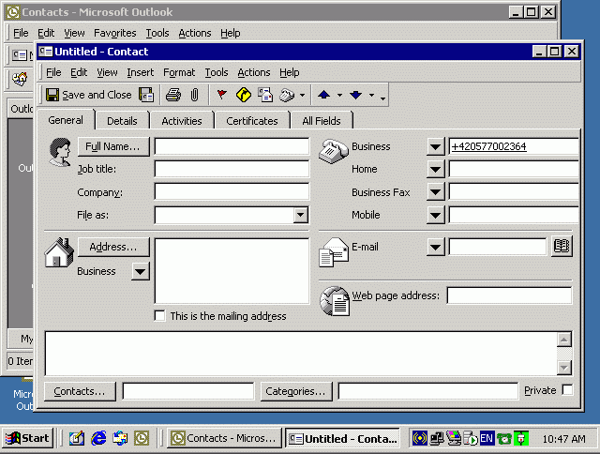Click in the Web page address field
This screenshot has height=454, width=600.
coord(509,295)
